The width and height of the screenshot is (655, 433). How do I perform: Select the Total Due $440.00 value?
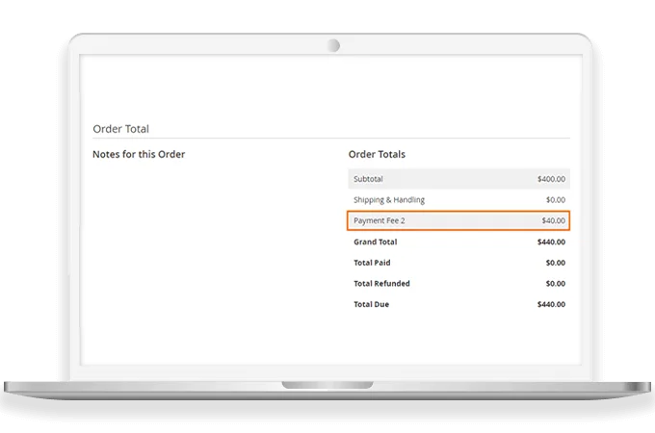[551, 304]
